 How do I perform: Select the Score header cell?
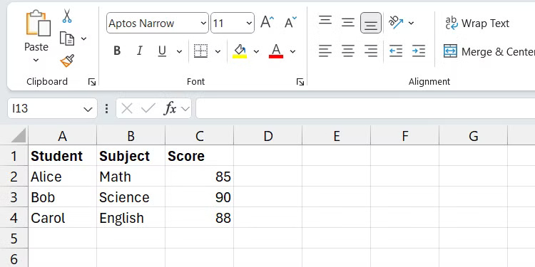tap(200, 156)
